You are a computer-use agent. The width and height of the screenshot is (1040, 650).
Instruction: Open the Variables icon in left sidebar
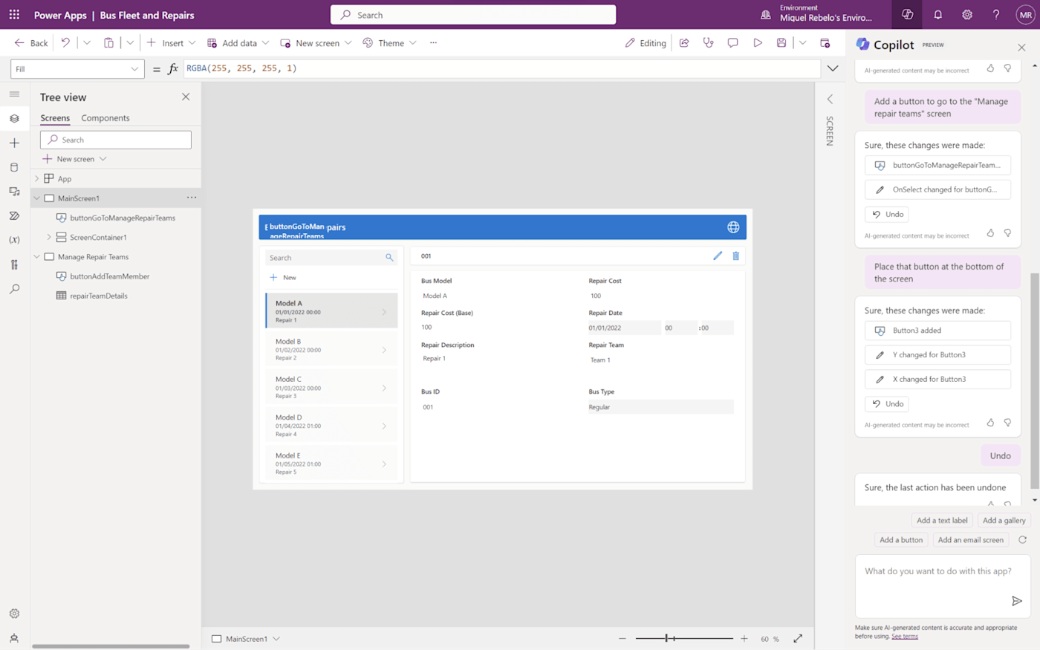(14, 240)
